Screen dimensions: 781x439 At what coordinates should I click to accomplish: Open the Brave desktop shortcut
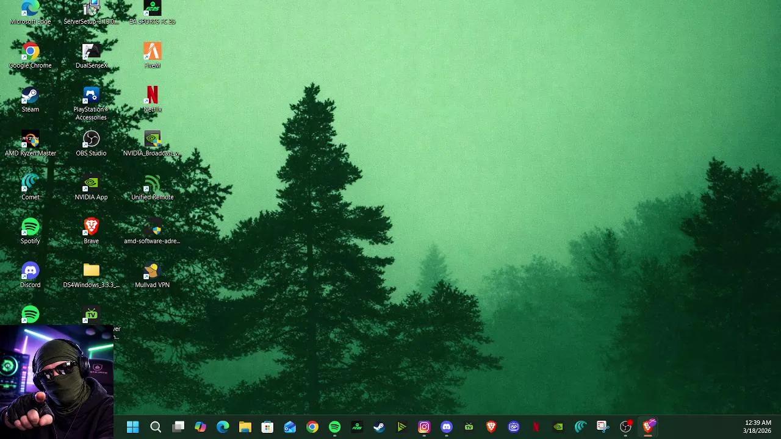tap(92, 231)
